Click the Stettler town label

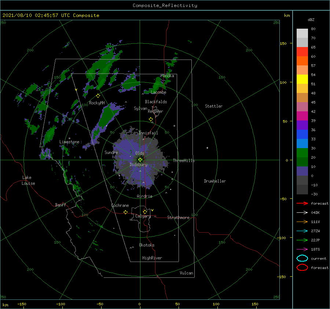(x=214, y=106)
